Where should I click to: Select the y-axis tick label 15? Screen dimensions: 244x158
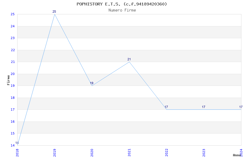click(x=13, y=134)
